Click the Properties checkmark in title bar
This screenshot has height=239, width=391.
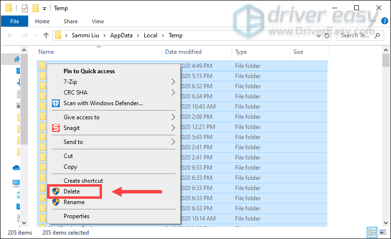[x=25, y=8]
